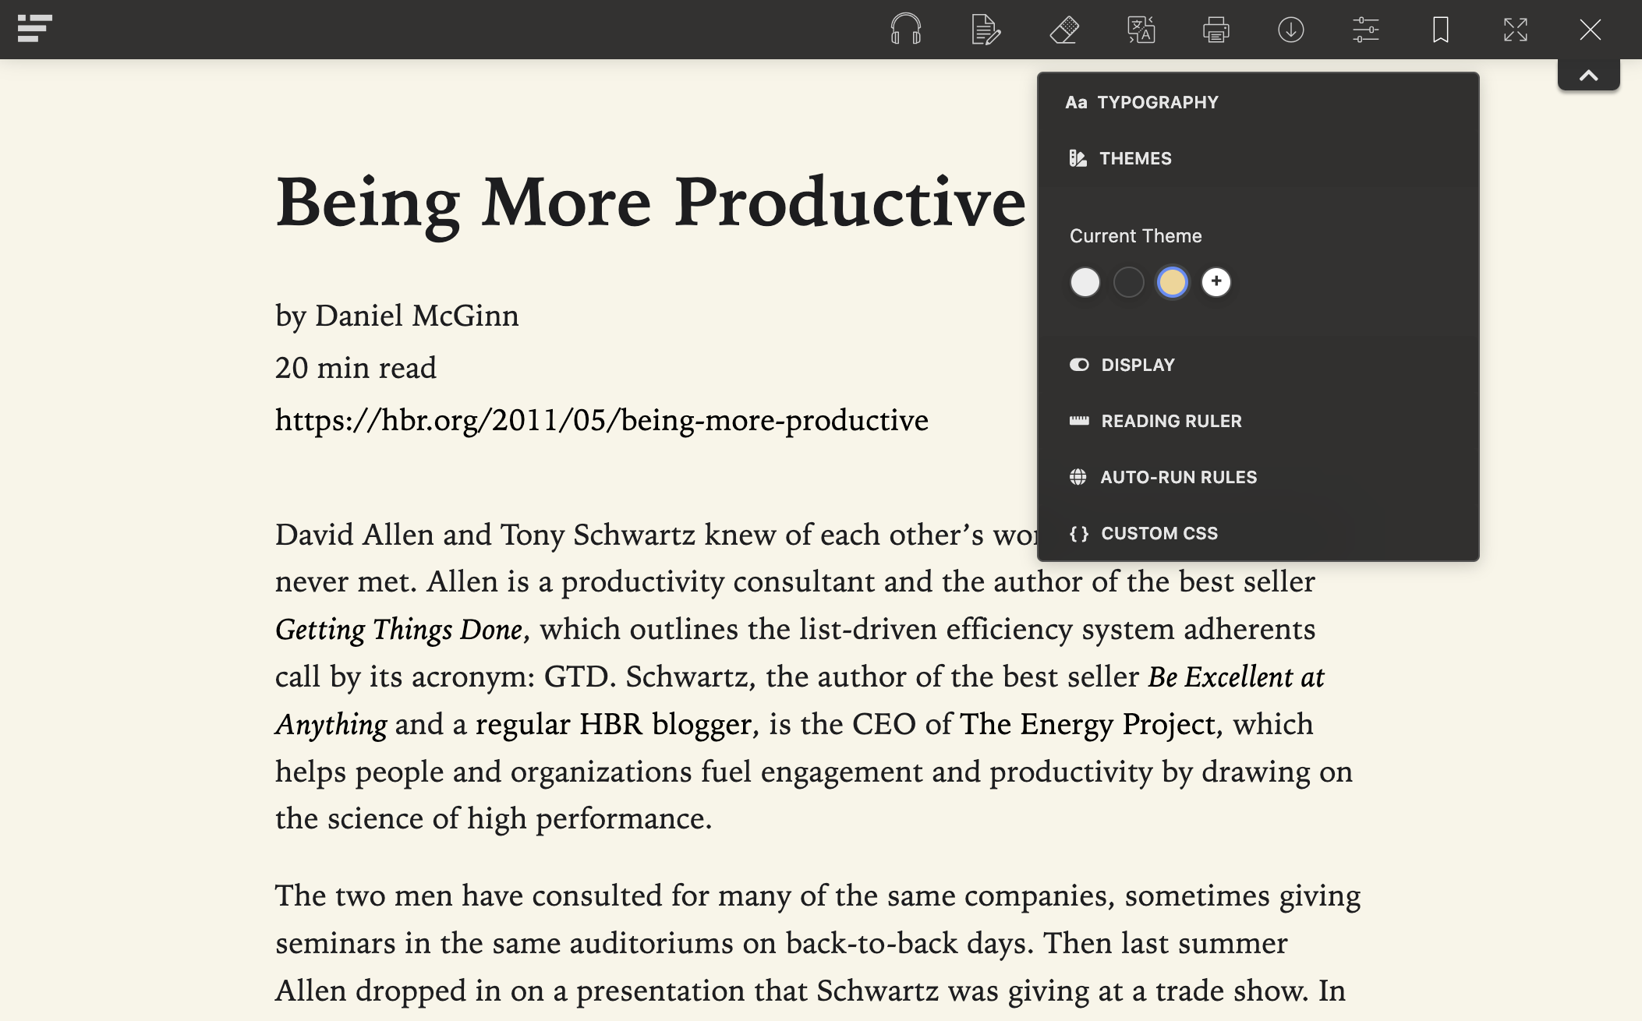Click the Current Theme label

pos(1135,236)
